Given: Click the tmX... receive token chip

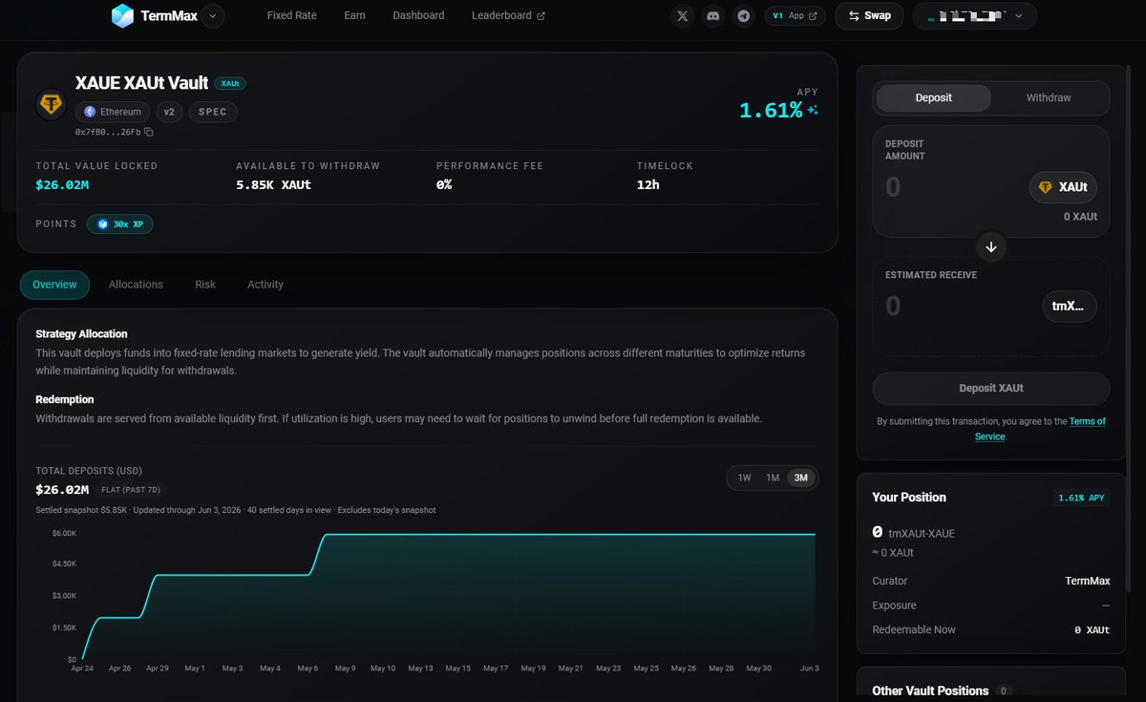Looking at the screenshot, I should (x=1070, y=306).
